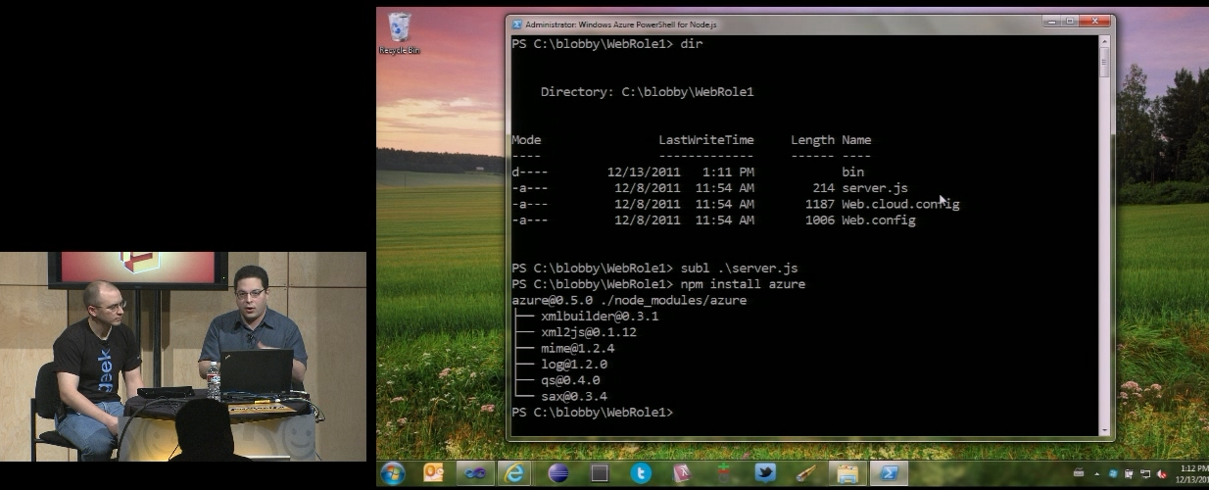Maximize the PowerShell window
1209x490 pixels.
[x=1070, y=22]
